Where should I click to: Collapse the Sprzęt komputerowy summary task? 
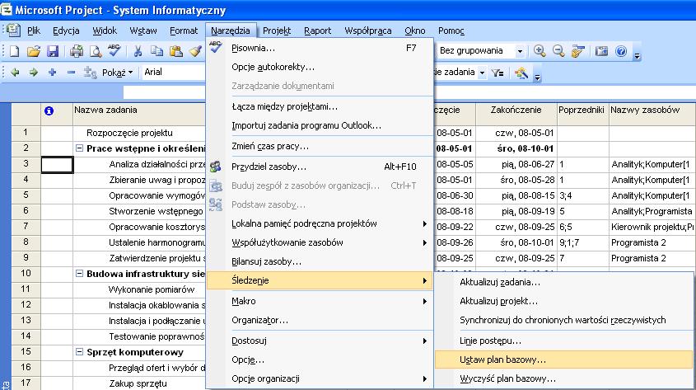79,352
